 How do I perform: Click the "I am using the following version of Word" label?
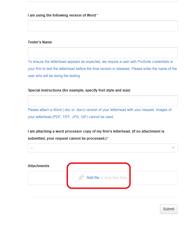[62, 15]
